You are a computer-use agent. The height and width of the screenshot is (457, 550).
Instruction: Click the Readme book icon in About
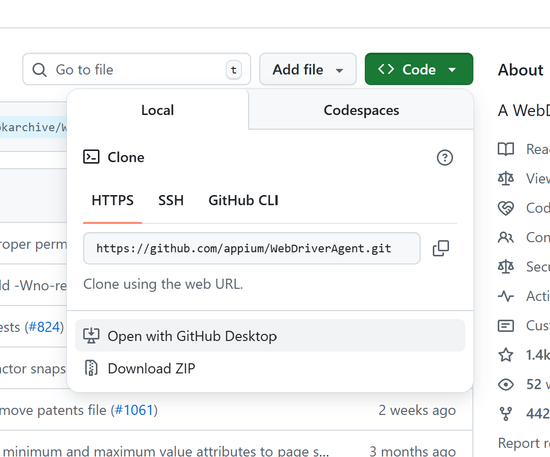(506, 149)
